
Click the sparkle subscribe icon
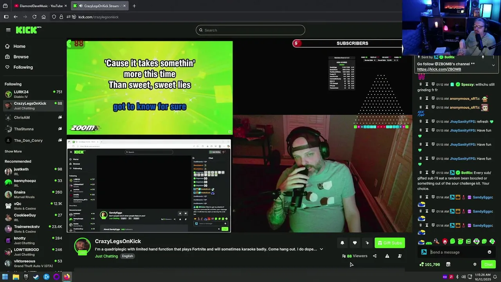click(x=367, y=243)
